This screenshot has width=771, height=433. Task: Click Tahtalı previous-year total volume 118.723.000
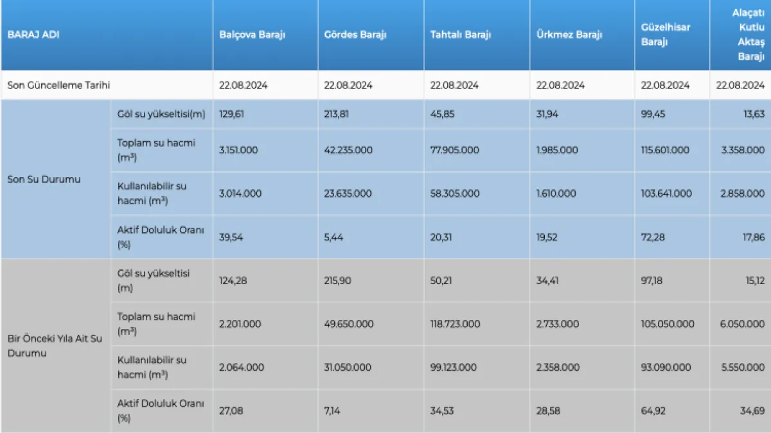click(455, 324)
